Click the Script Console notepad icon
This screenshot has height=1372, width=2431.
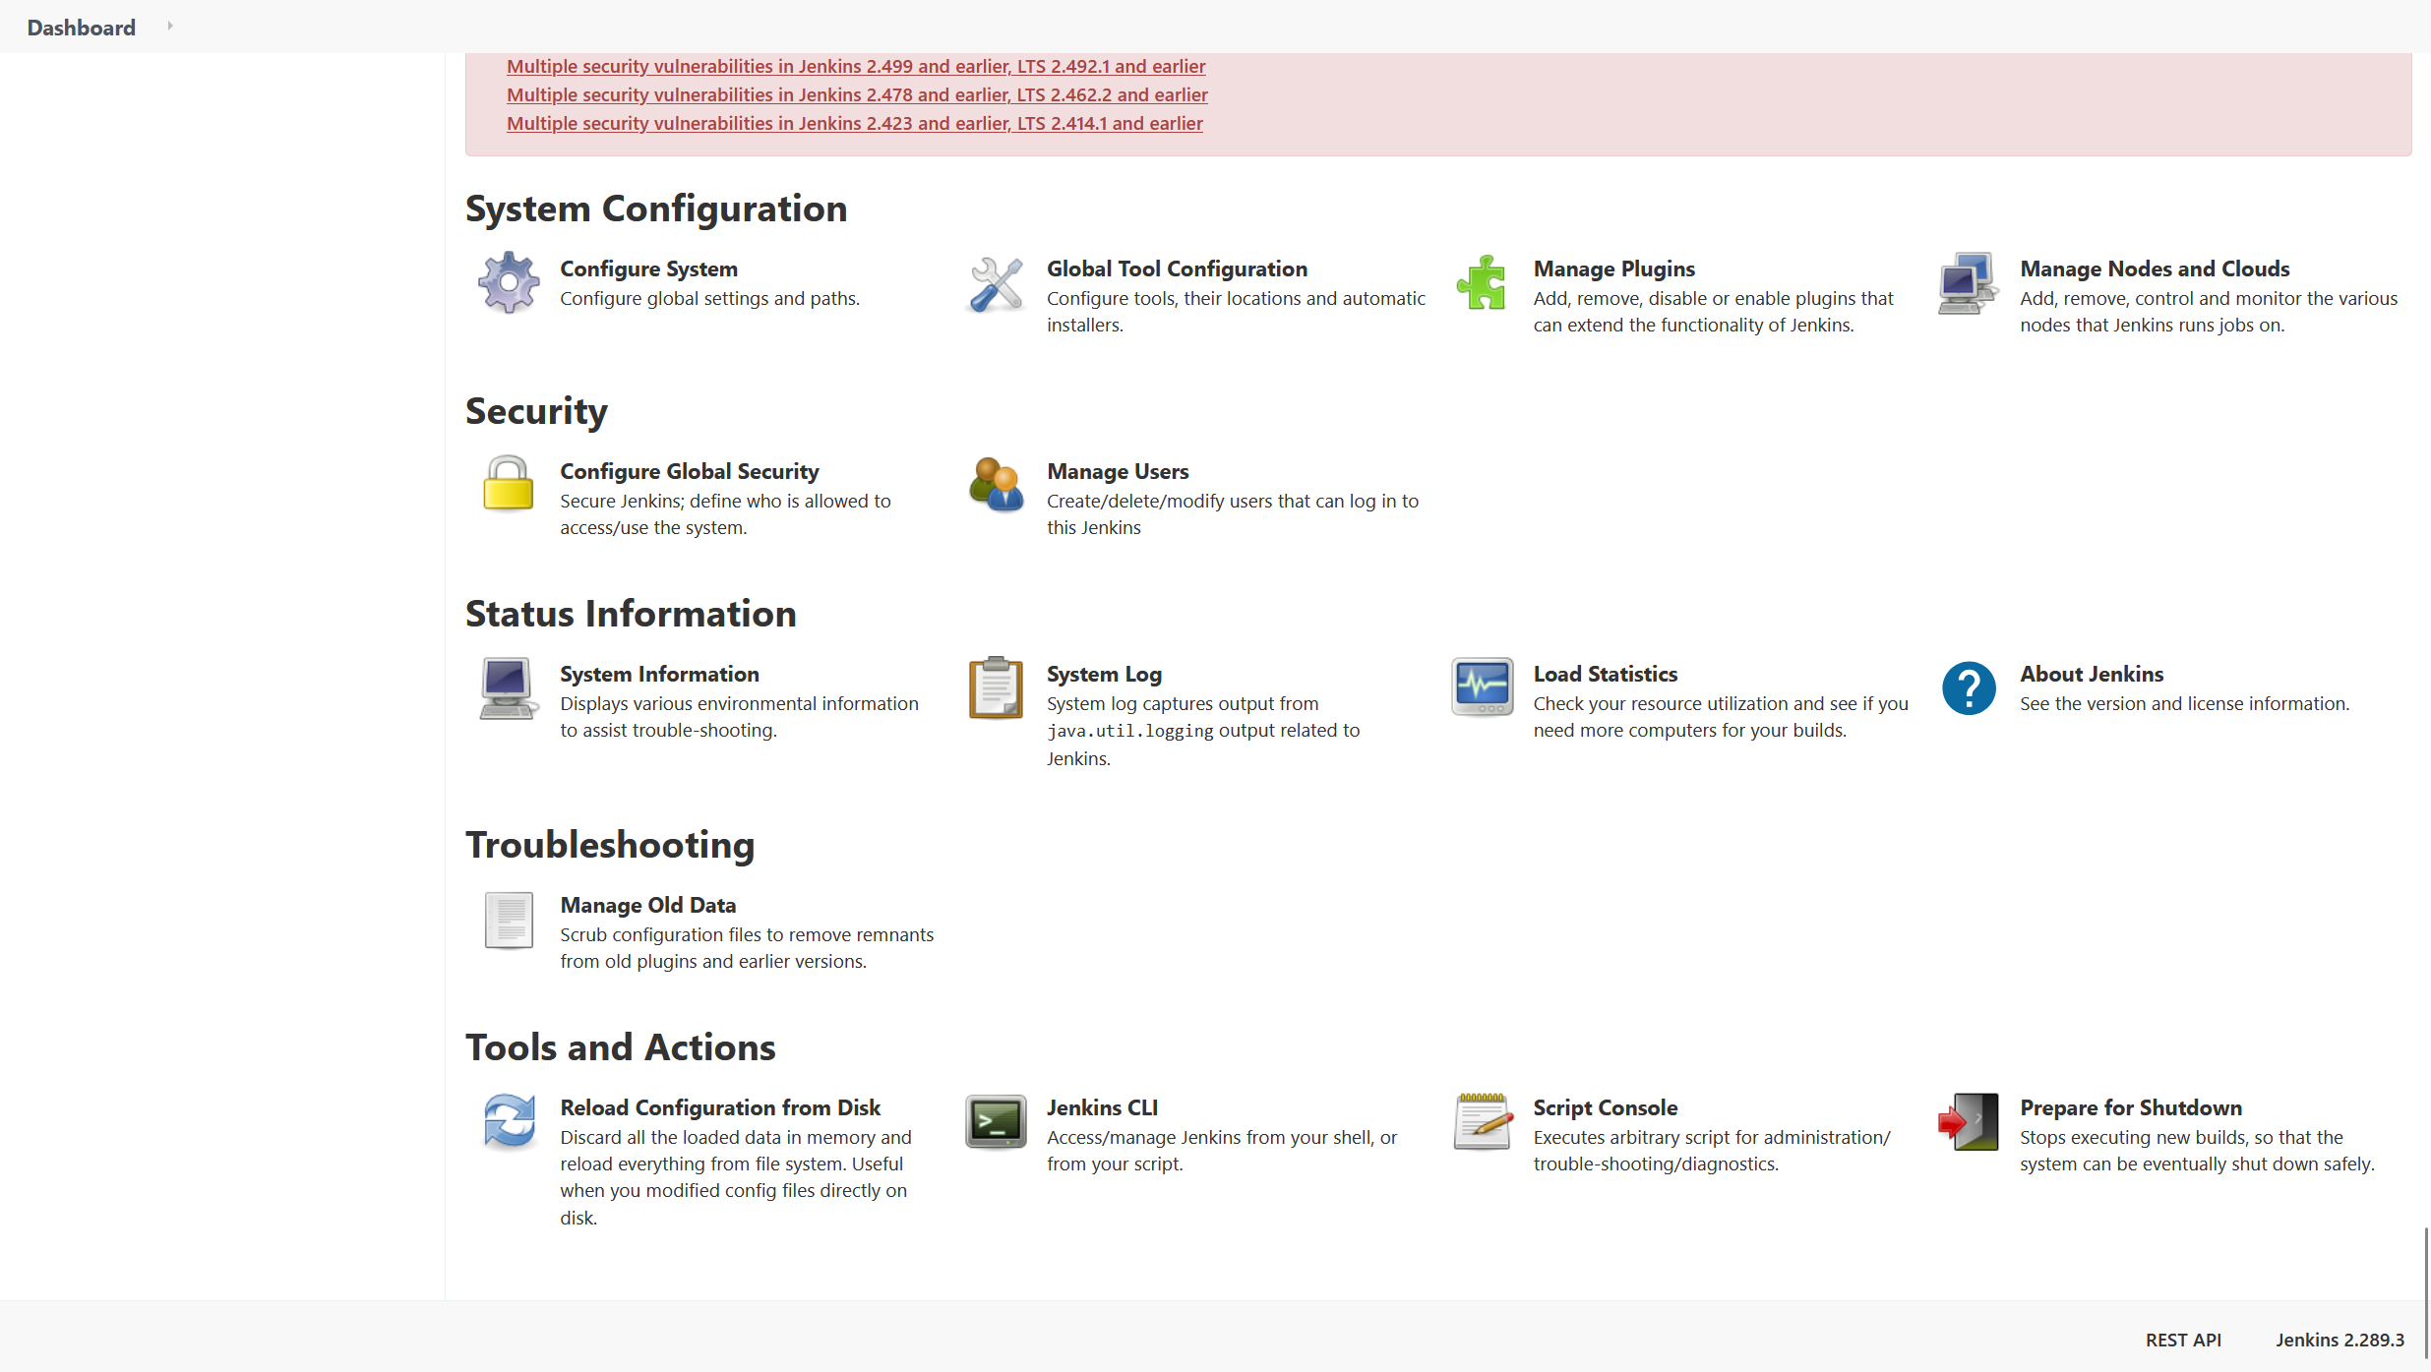1482,1121
